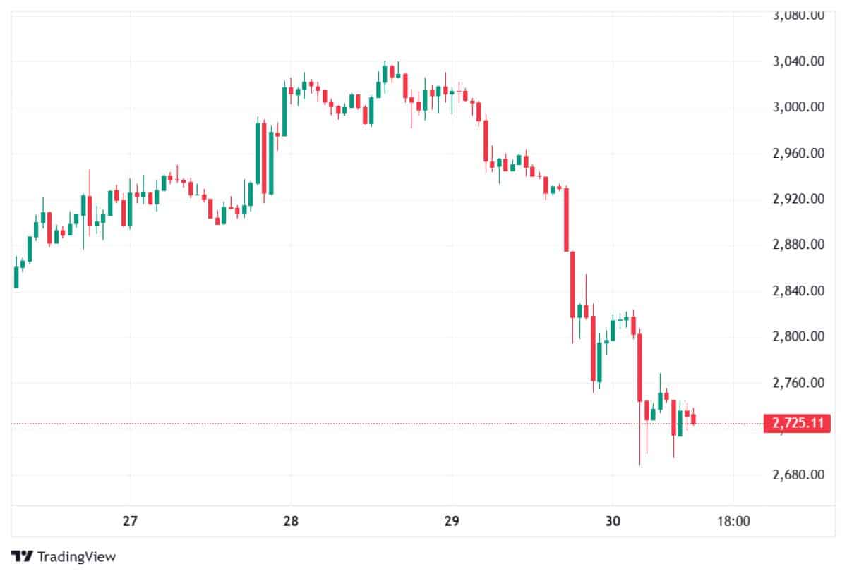The height and width of the screenshot is (576, 847).
Task: Click the red 2,725.11 current price tag
Action: coord(793,424)
